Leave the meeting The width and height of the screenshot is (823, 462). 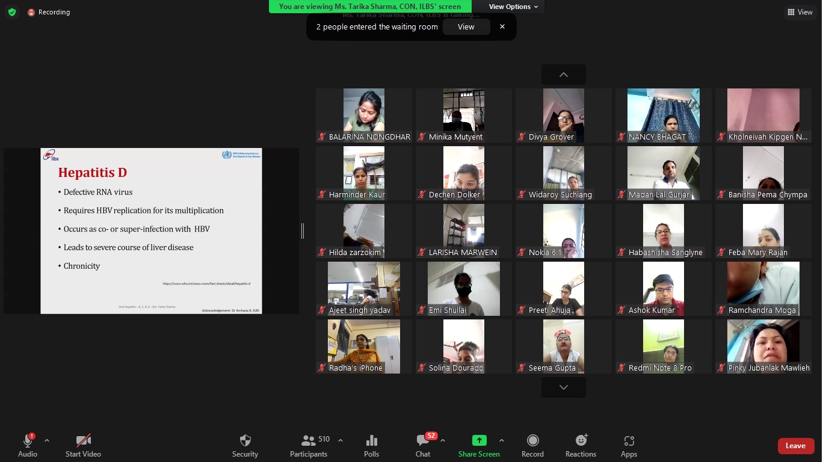click(795, 446)
